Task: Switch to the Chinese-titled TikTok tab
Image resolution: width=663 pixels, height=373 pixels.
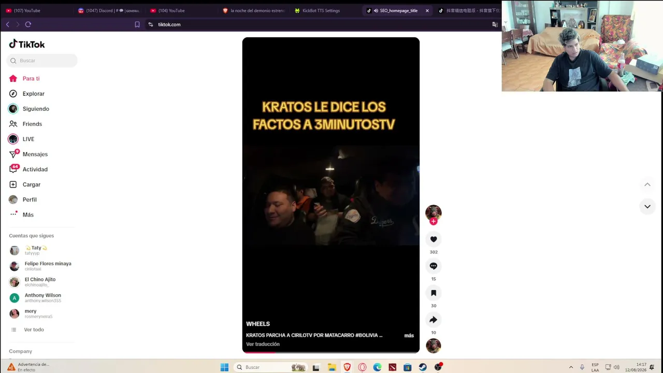Action: click(469, 10)
